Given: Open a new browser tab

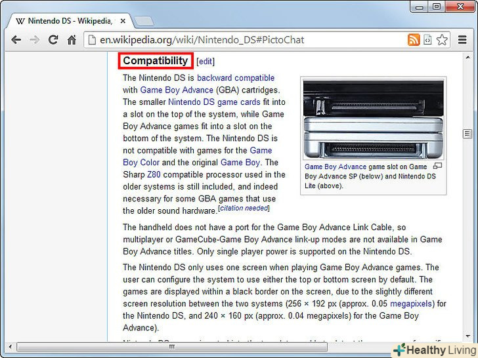Looking at the screenshot, I should [x=144, y=21].
